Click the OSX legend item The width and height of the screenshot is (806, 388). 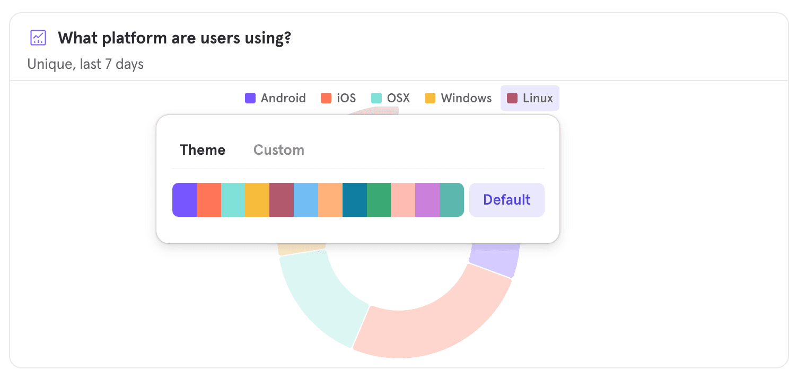(x=390, y=98)
